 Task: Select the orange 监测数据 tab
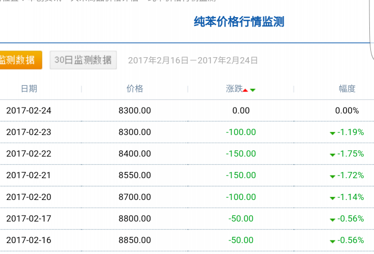point(20,60)
